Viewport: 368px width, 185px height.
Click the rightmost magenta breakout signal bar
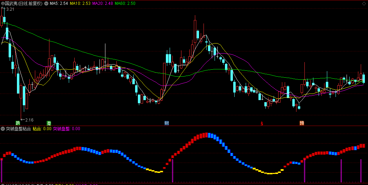[361, 171]
